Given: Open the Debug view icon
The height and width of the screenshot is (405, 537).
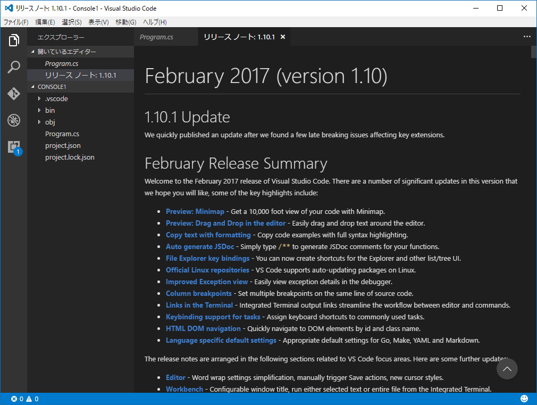Looking at the screenshot, I should (x=13, y=120).
